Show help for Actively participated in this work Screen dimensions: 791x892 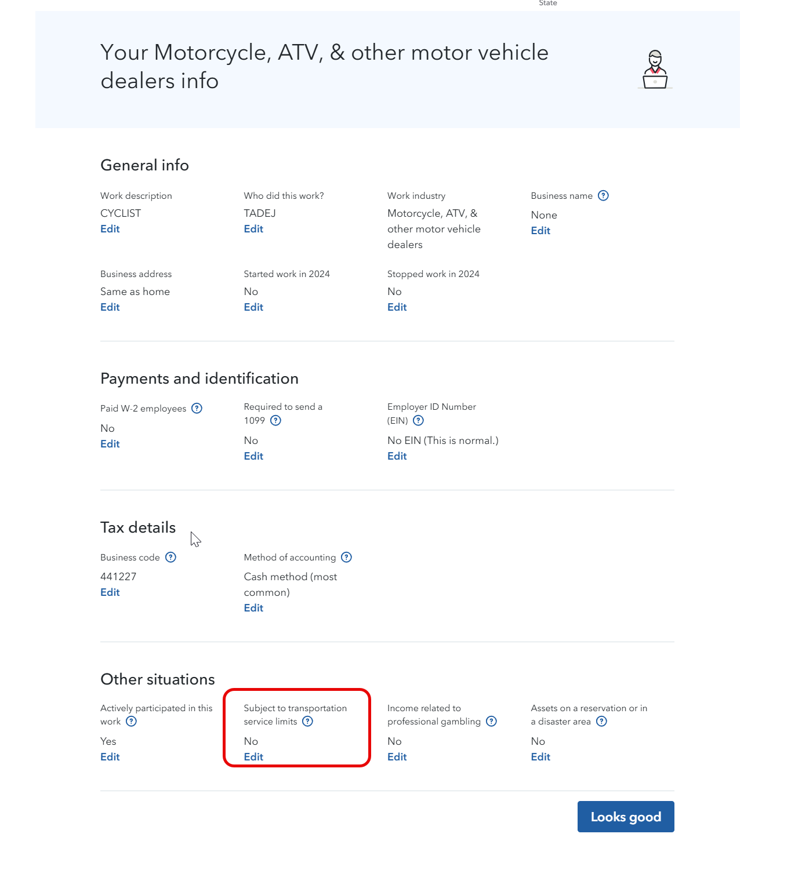[x=132, y=722]
